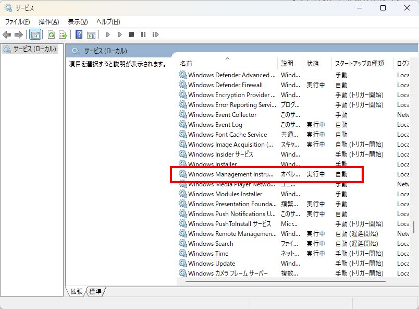The width and height of the screenshot is (419, 309).
Task: Stop the service with the square icon
Action: click(131, 34)
